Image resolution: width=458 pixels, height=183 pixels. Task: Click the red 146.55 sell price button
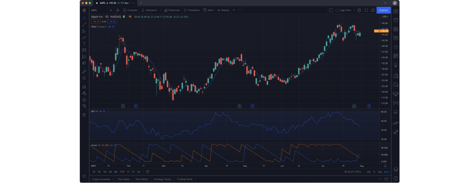click(x=96, y=22)
